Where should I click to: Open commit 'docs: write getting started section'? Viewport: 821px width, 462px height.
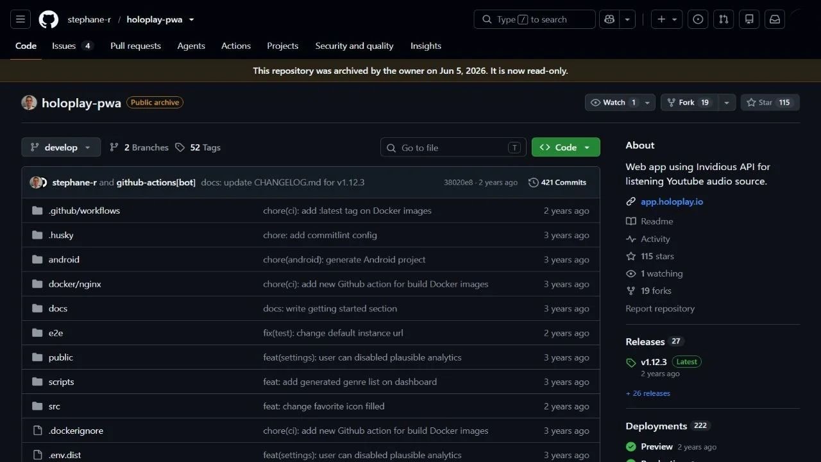330,309
